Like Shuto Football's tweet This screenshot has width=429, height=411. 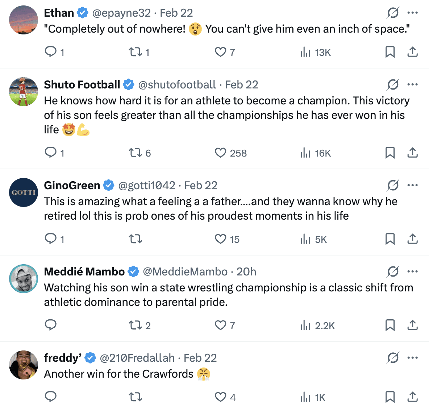220,153
